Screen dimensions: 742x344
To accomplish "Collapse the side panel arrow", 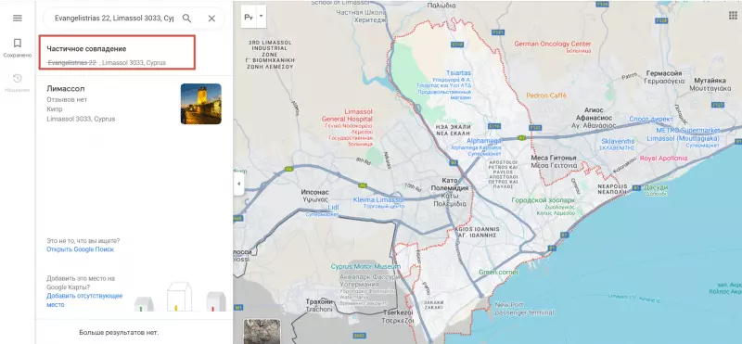I will click(x=238, y=184).
